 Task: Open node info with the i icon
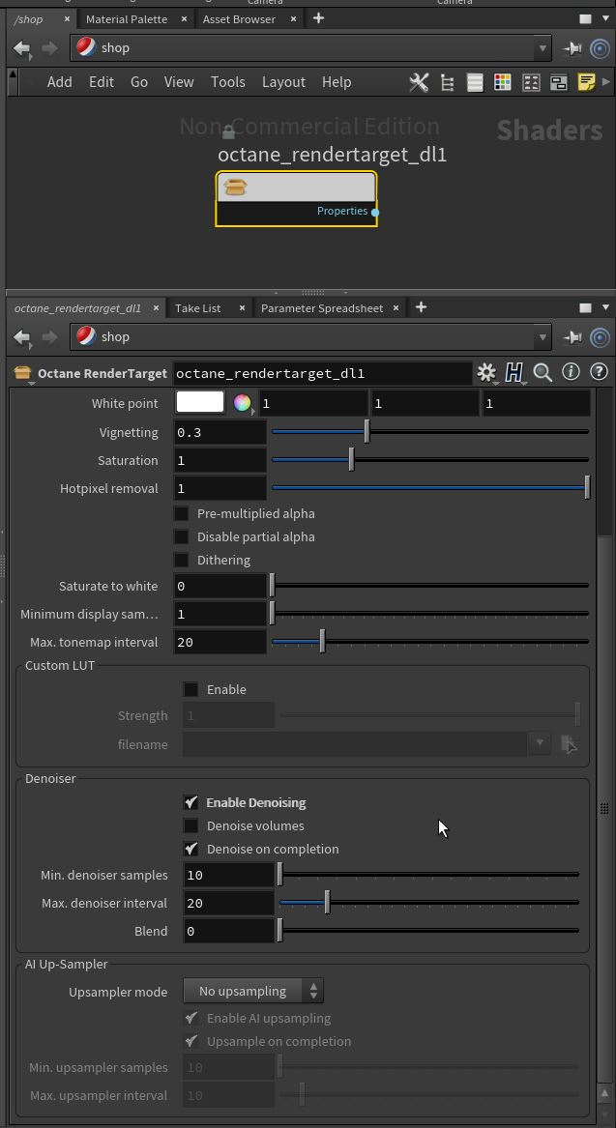571,372
